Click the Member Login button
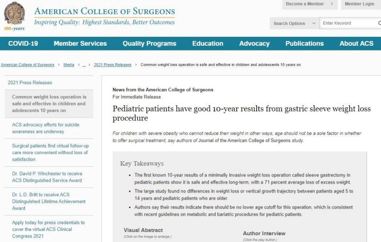Viewport: 381px width, 242px height. [359, 4]
